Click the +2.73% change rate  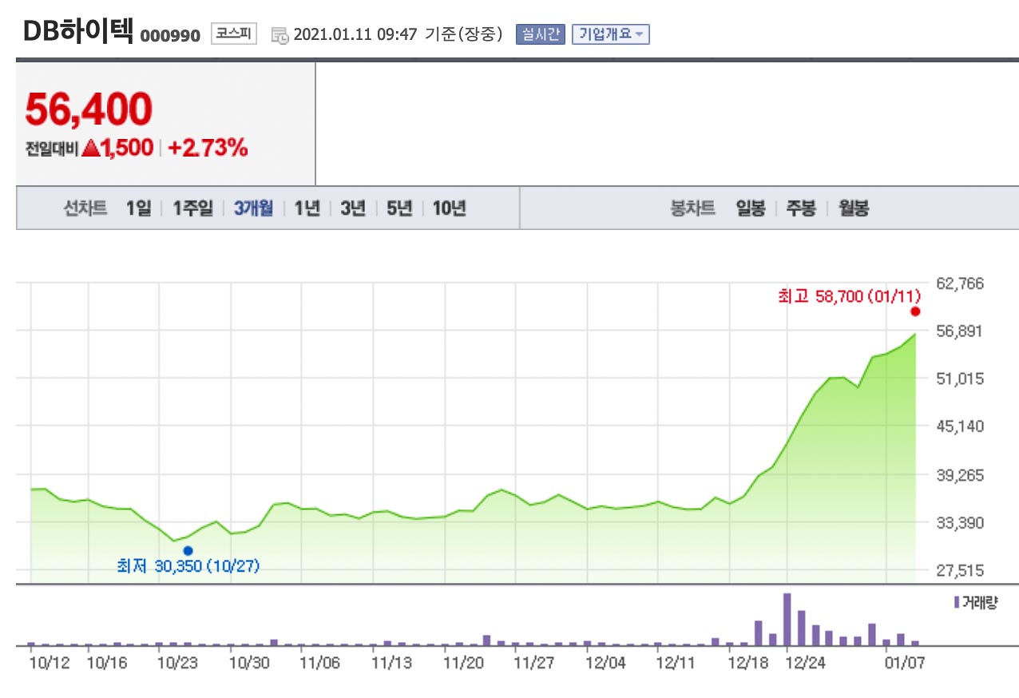click(208, 148)
